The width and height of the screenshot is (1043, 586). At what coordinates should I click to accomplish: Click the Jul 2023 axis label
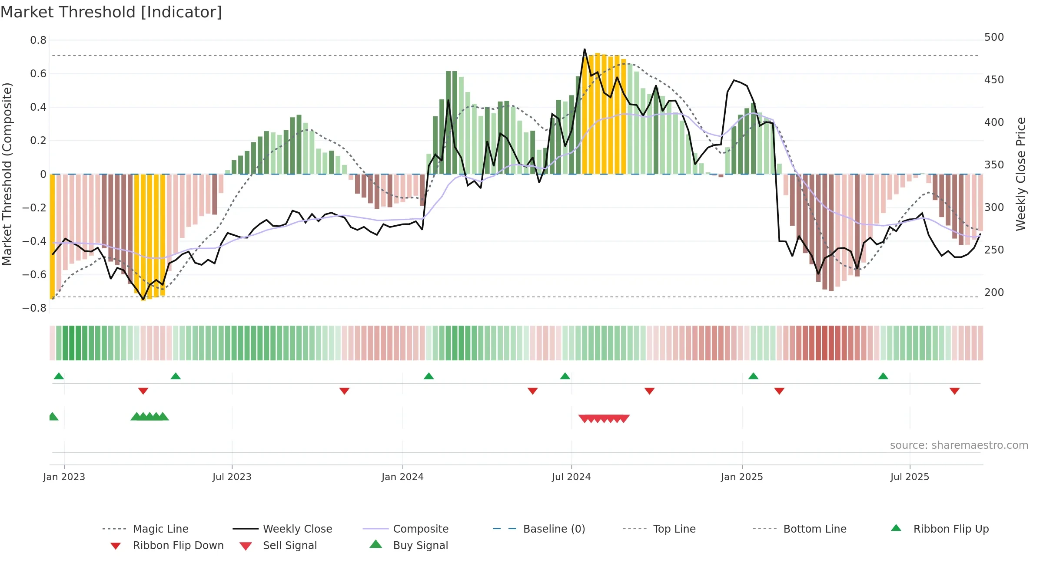click(232, 477)
